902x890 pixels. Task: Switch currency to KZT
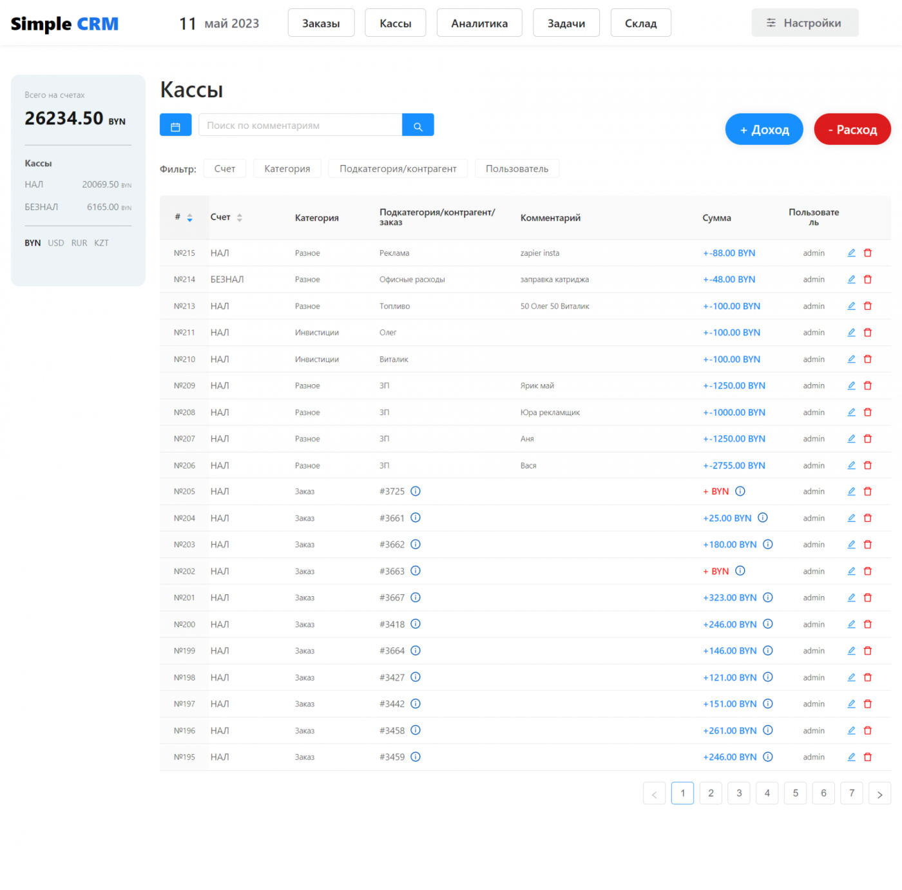101,243
